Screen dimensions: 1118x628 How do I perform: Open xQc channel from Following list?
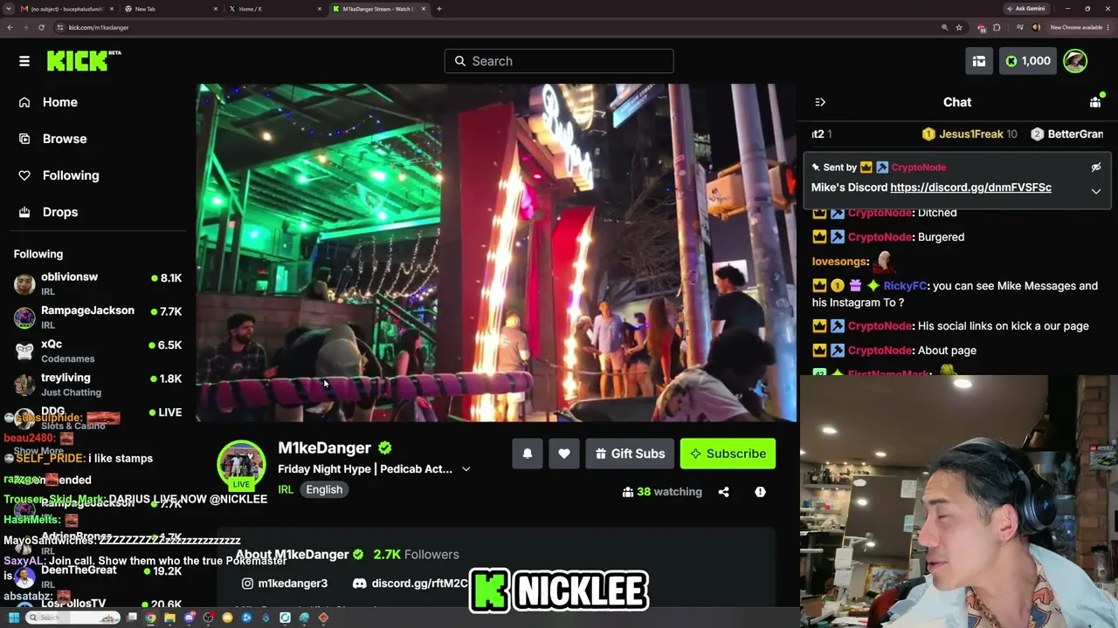point(98,351)
